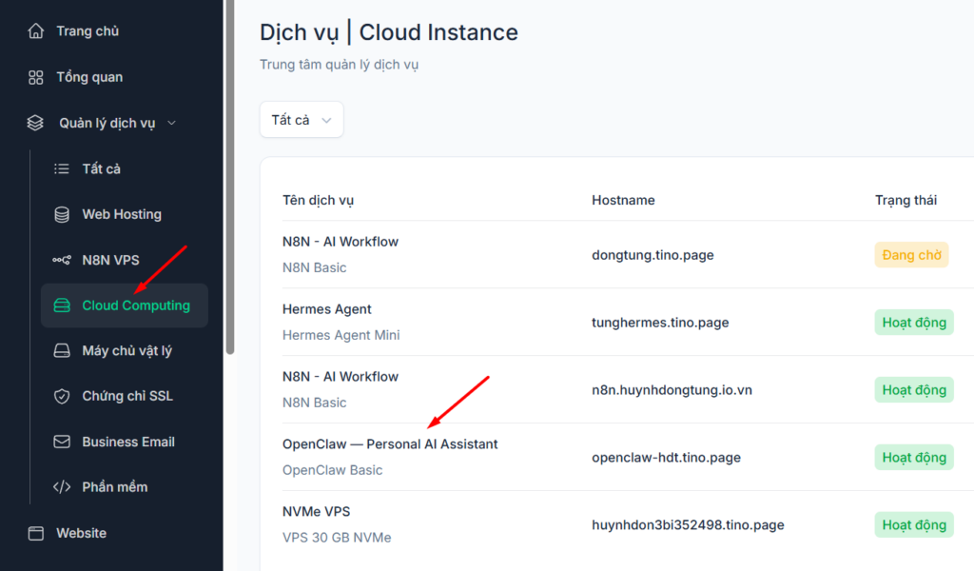Click the sidebar vertical scrollbar thumb
The width and height of the screenshot is (974, 571).
pyautogui.click(x=230, y=177)
